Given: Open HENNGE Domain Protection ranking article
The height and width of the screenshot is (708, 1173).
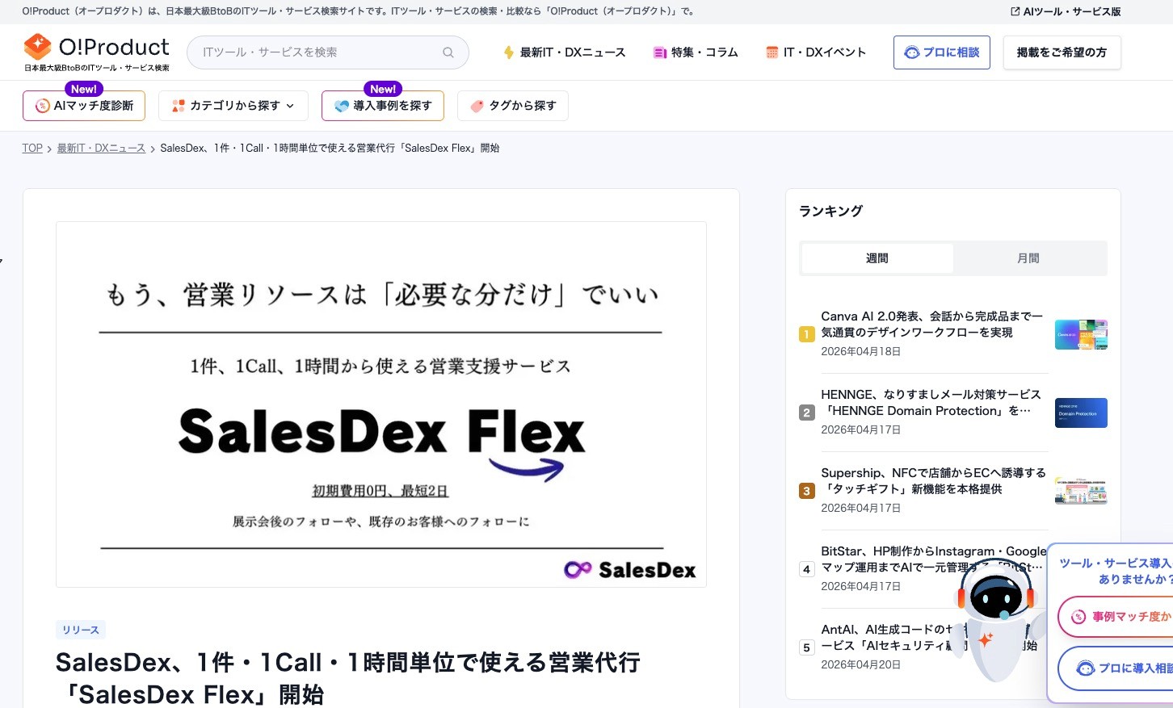Looking at the screenshot, I should [x=931, y=403].
